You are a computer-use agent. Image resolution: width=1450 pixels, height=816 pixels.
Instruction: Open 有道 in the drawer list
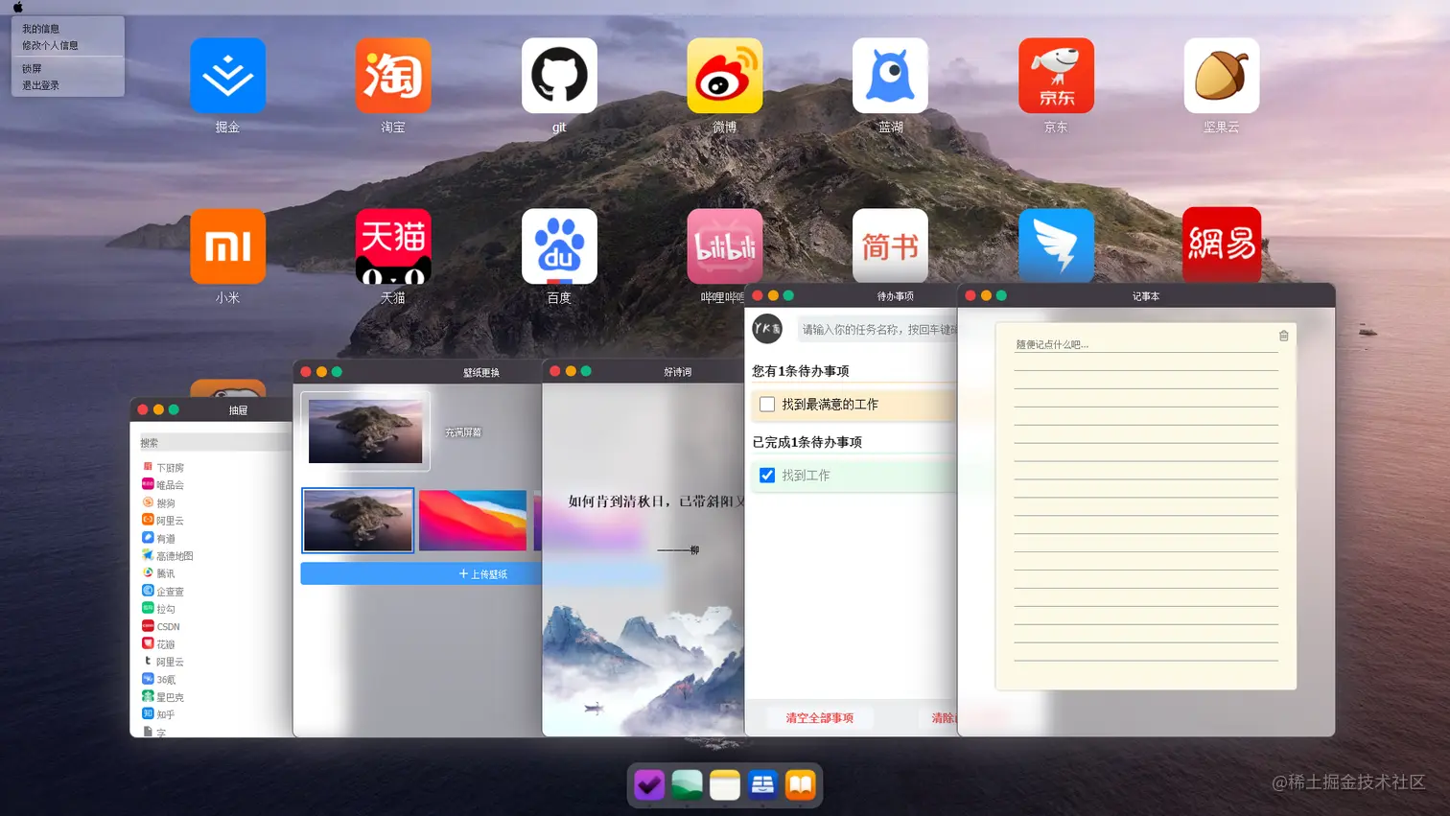(159, 539)
